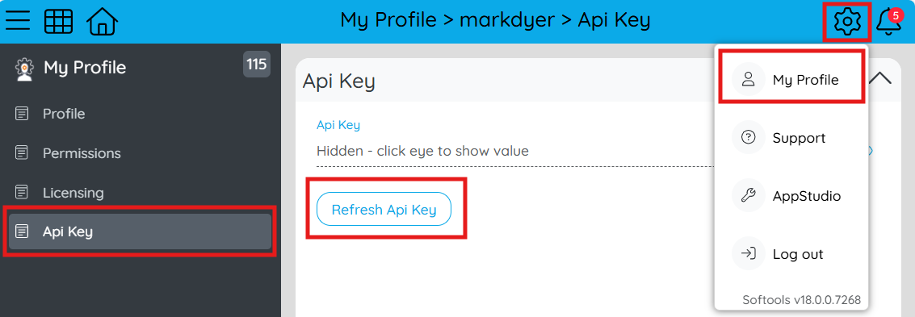Go to the Home icon

click(x=102, y=22)
